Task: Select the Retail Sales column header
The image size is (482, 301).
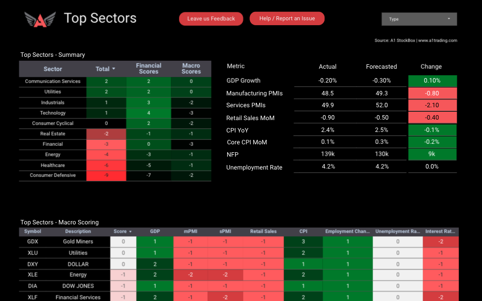Action: tap(263, 231)
